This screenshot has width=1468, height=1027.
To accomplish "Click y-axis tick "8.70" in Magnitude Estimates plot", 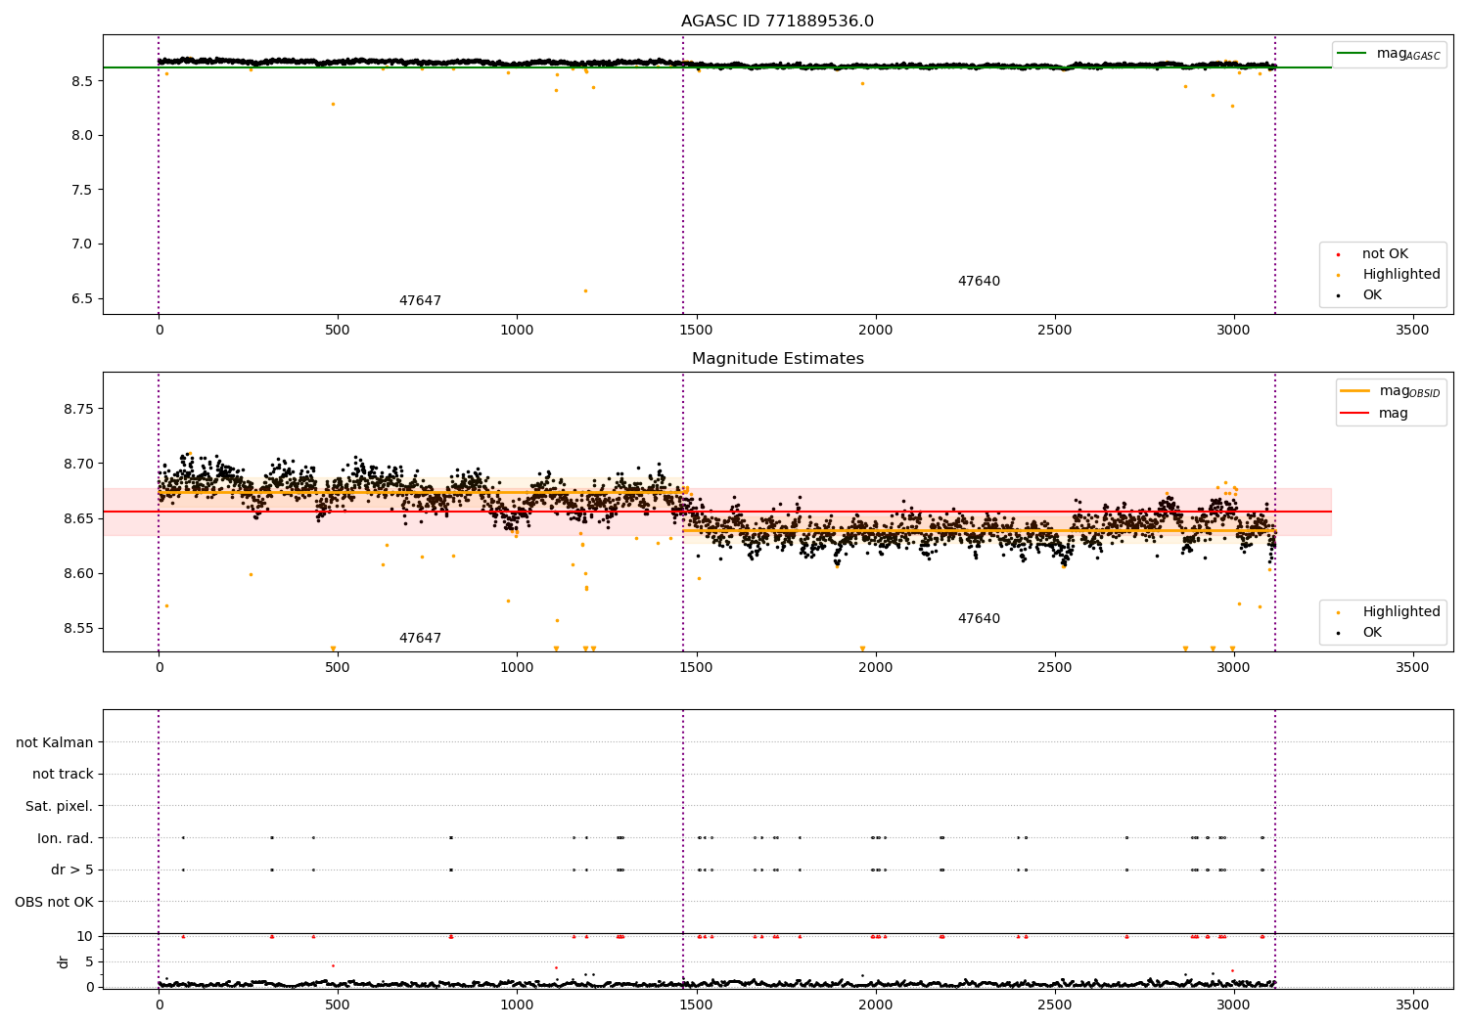I will 78,464.
